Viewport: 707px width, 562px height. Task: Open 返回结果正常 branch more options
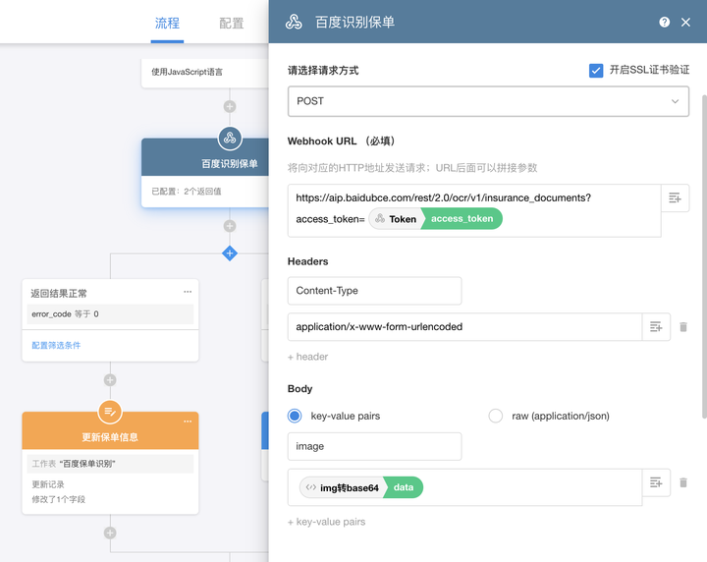point(188,292)
